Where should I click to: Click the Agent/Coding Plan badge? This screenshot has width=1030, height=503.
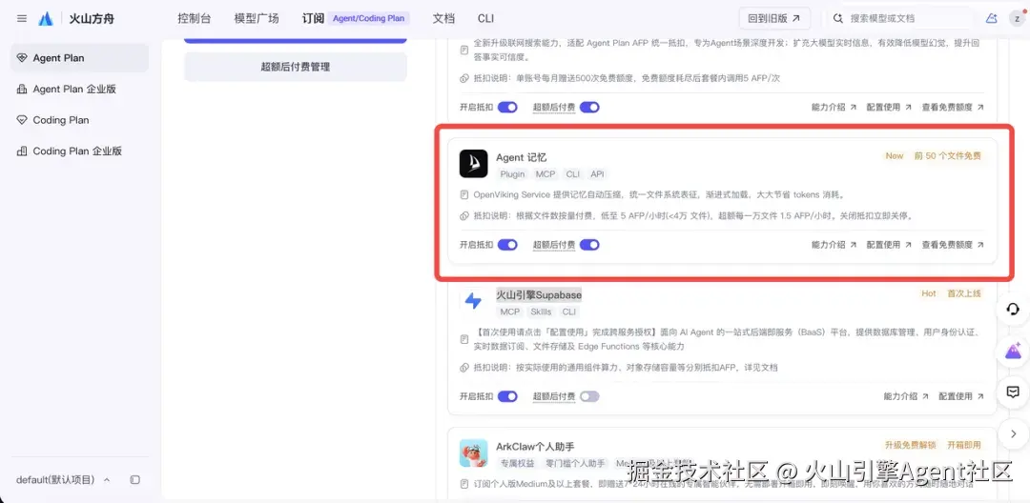368,18
